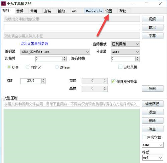Open the 点我设置音频参数 link
Image resolution: width=167 pixels, height=163 pixels.
(x=34, y=44)
